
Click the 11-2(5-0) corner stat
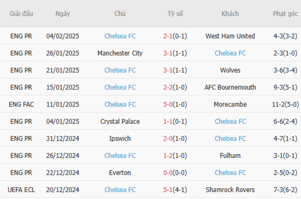285,104
